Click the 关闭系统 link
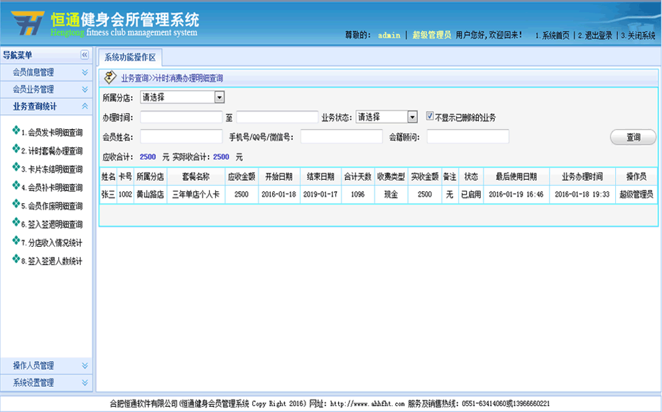The image size is (662, 412). click(x=638, y=36)
